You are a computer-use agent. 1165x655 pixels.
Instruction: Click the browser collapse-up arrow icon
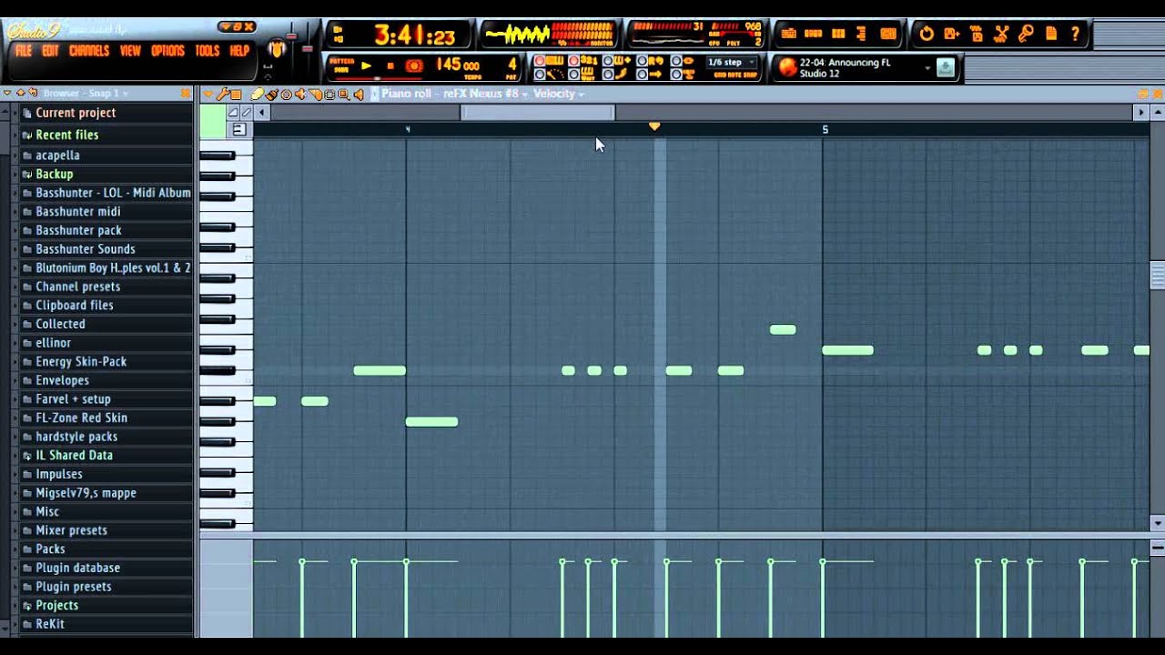(20, 93)
